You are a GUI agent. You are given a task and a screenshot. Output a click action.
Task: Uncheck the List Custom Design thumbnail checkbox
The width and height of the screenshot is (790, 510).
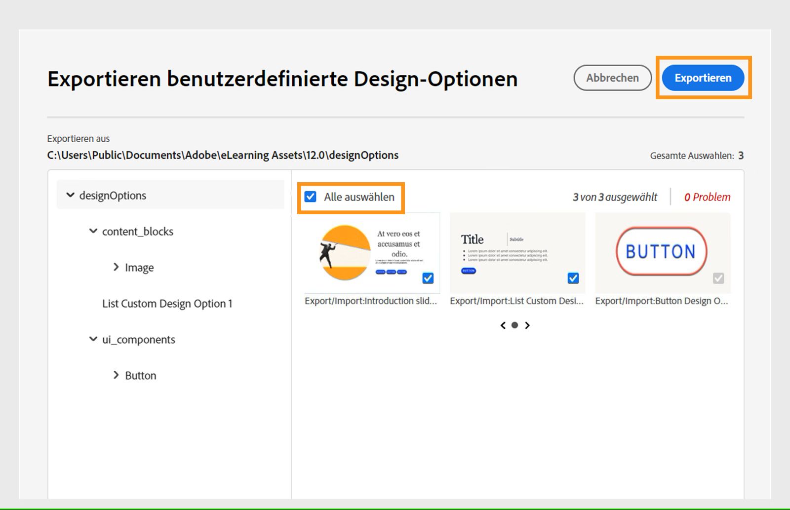coord(573,278)
